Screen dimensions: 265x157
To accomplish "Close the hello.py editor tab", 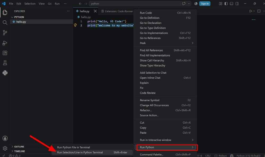I will coord(95,11).
